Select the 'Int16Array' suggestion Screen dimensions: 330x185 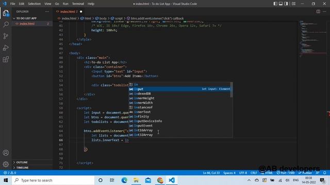pos(179,130)
